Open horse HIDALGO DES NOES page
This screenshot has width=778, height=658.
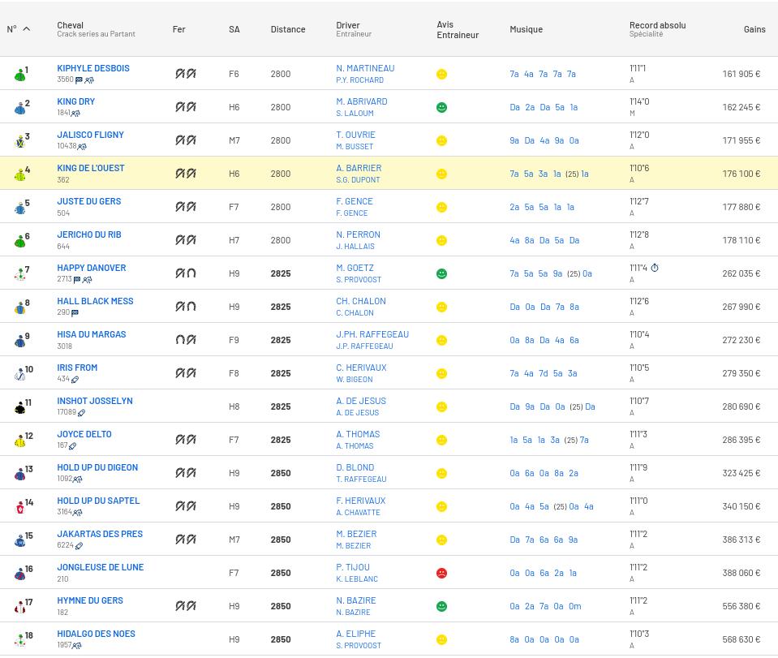97,634
